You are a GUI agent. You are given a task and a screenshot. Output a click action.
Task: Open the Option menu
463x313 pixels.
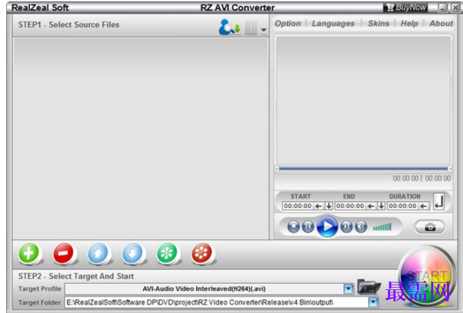coord(288,24)
